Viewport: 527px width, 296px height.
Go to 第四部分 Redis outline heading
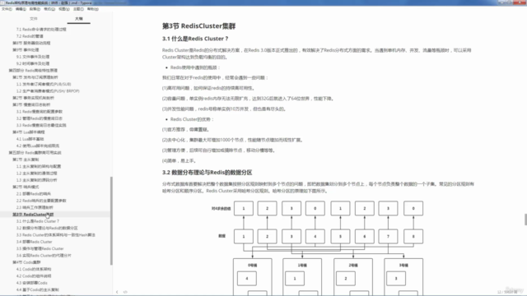(33, 71)
